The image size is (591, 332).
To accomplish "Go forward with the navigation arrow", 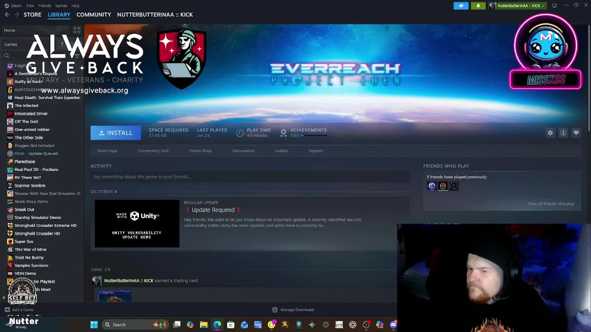I will (17, 15).
